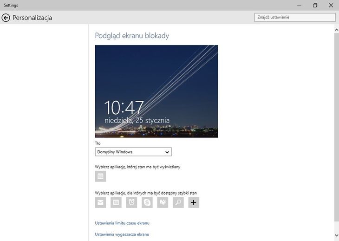The image size is (339, 241).
Task: Restore down the Settings window
Action: click(315, 5)
